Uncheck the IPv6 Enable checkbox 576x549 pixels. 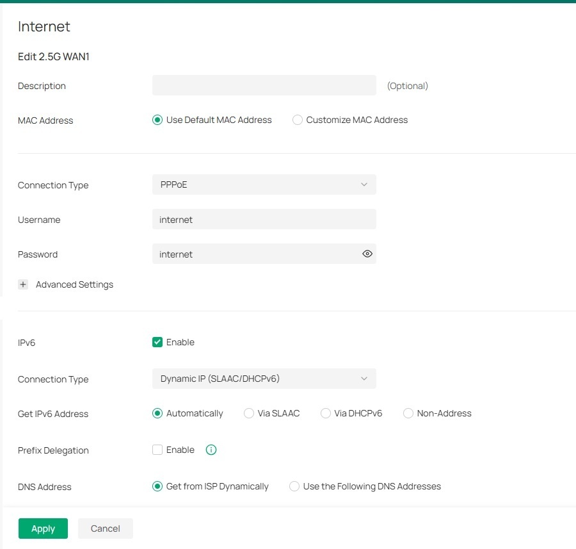(x=157, y=342)
